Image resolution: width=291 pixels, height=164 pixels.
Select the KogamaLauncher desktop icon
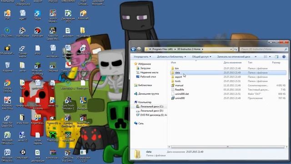[37, 119]
